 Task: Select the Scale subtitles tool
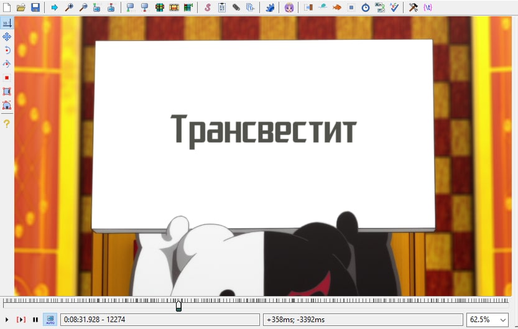pyautogui.click(x=7, y=78)
